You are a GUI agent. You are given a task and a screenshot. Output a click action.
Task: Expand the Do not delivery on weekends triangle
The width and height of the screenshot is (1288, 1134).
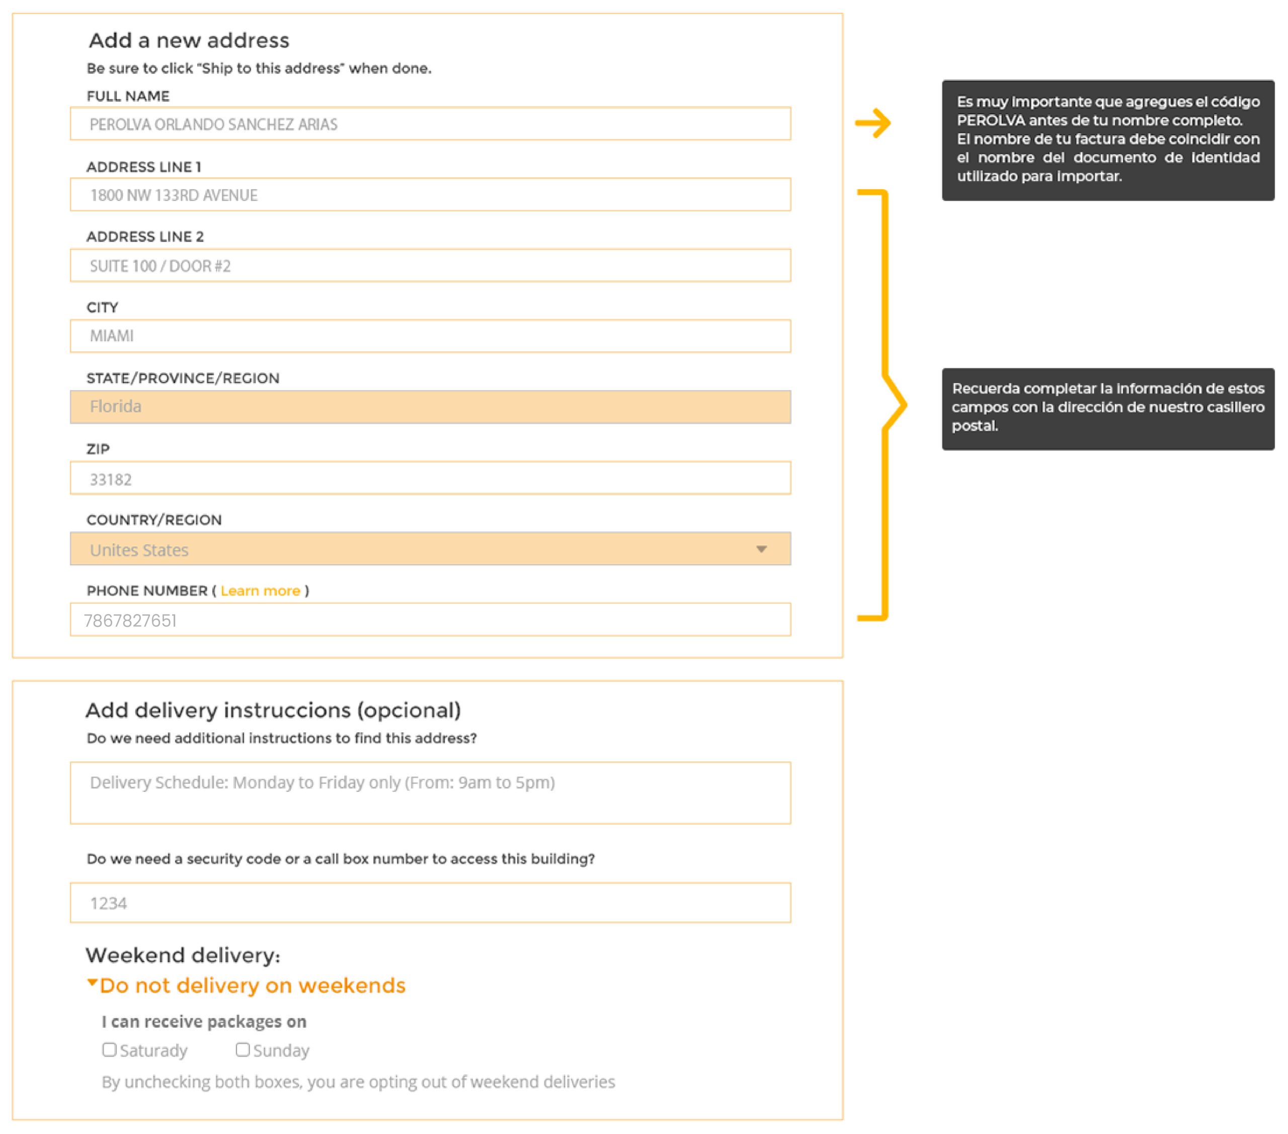(92, 982)
